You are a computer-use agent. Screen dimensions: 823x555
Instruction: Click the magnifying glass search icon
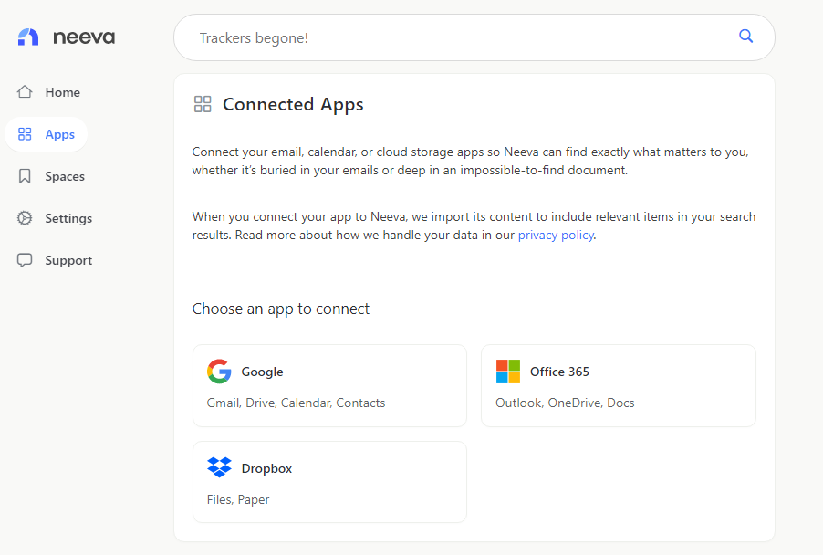click(745, 36)
